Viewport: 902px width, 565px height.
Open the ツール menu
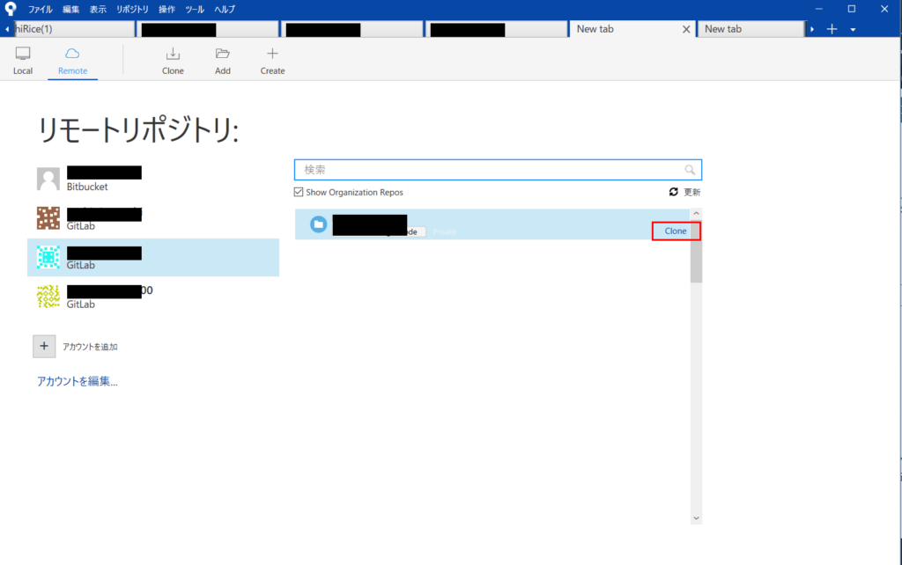[x=195, y=9]
